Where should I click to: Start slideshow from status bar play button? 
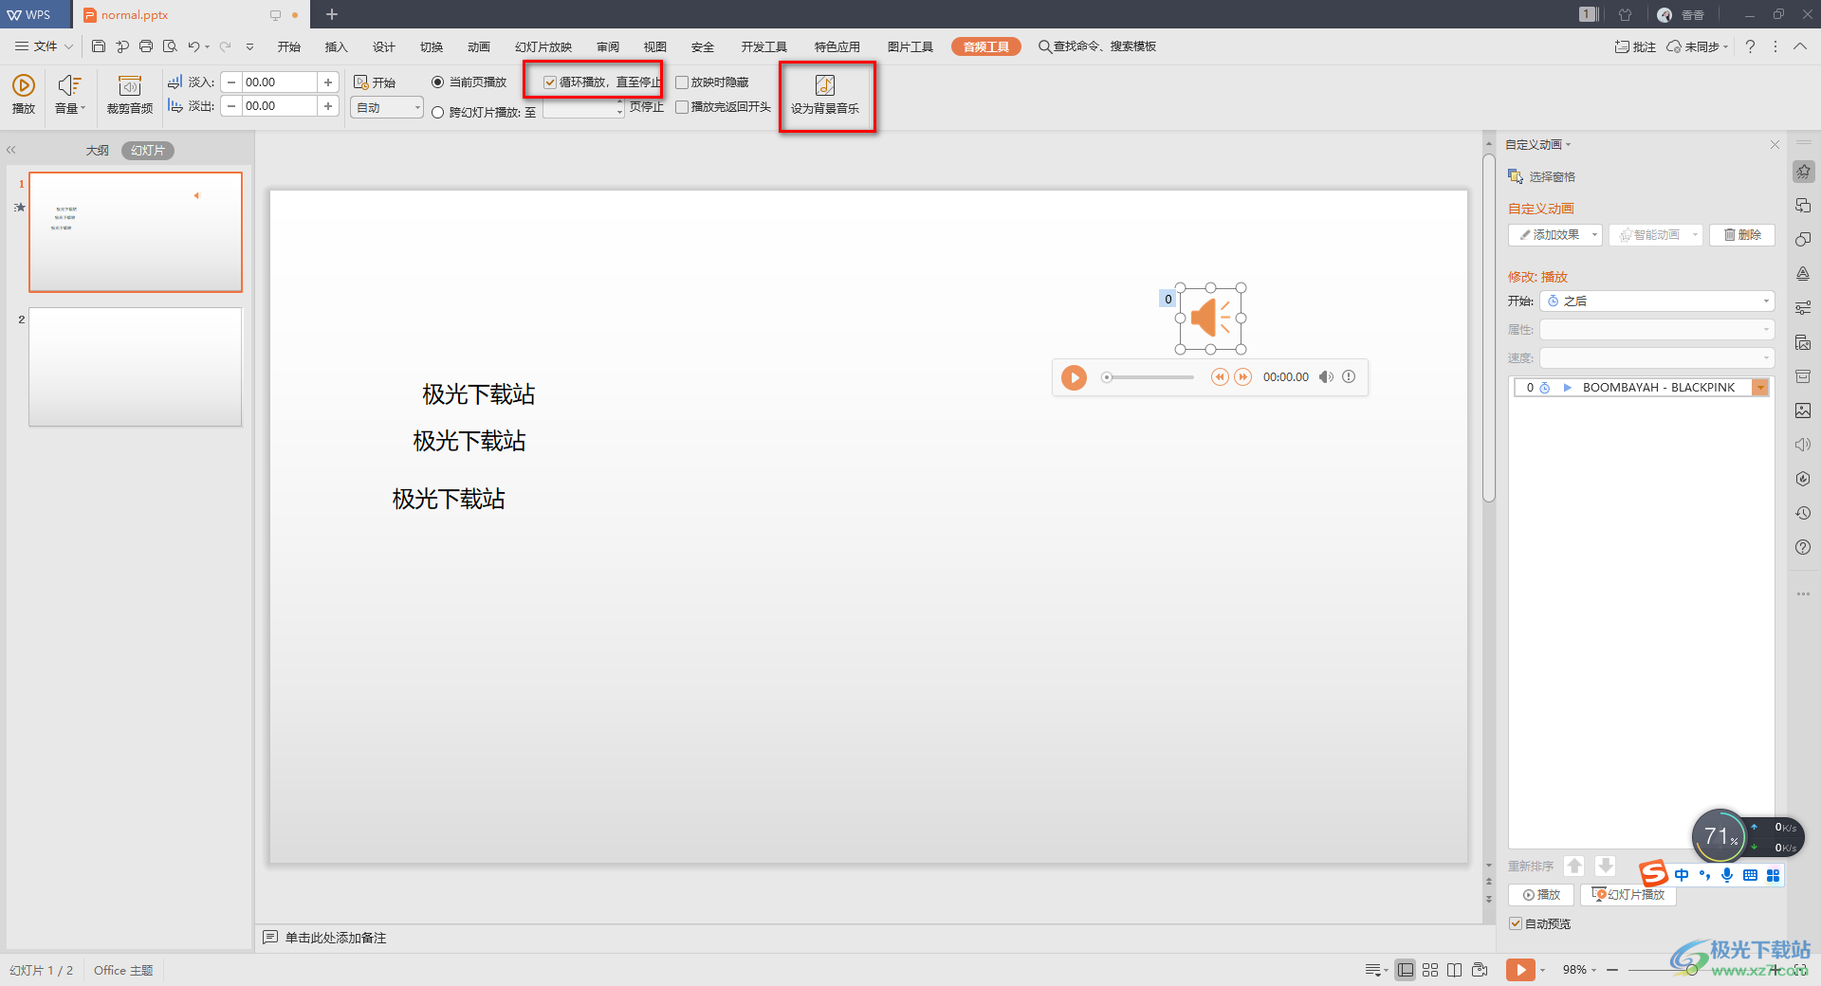tap(1520, 970)
